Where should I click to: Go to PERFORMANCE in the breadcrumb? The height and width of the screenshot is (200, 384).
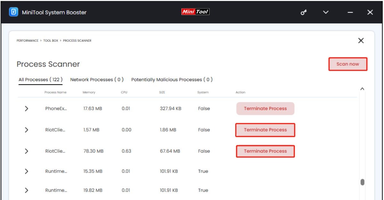28,41
